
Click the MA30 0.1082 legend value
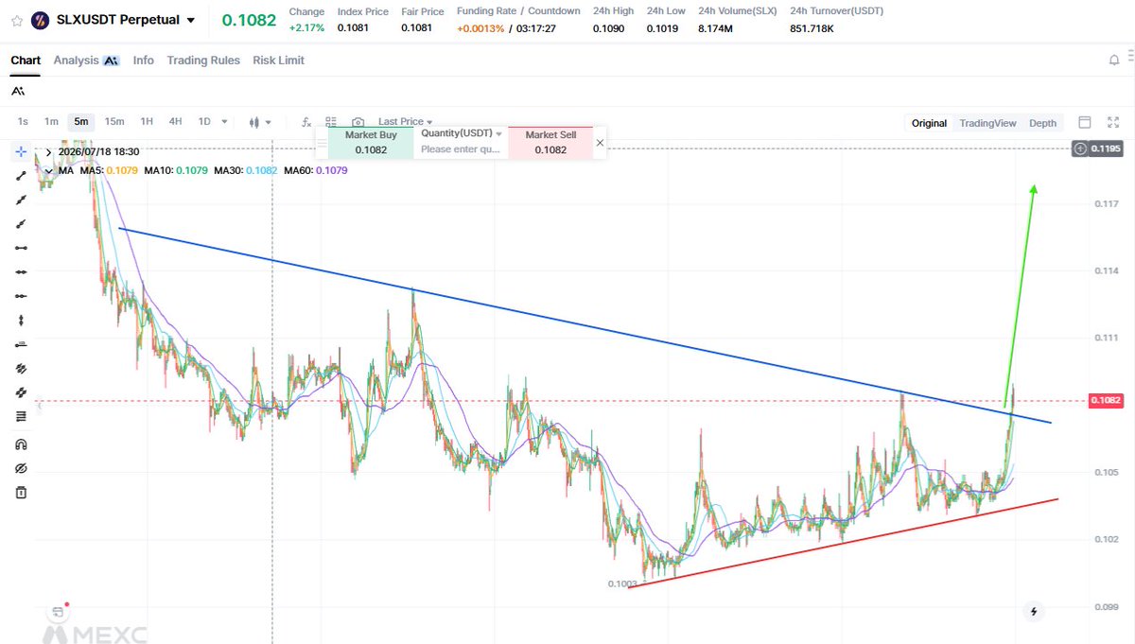[x=245, y=170]
